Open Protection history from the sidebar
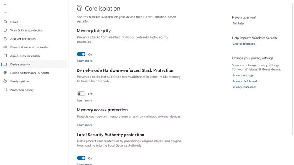 click(22, 90)
